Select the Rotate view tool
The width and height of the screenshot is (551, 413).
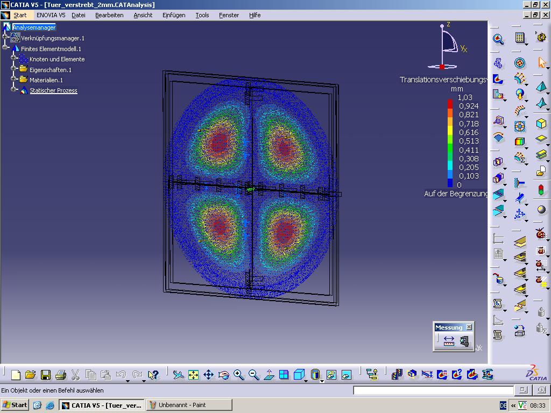pyautogui.click(x=223, y=375)
